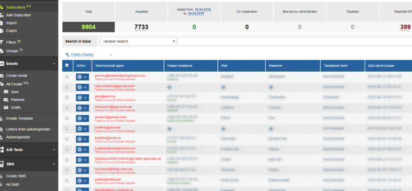The height and width of the screenshot is (191, 412).
Task: Collapse the SMS sidebar section
Action: [54, 164]
